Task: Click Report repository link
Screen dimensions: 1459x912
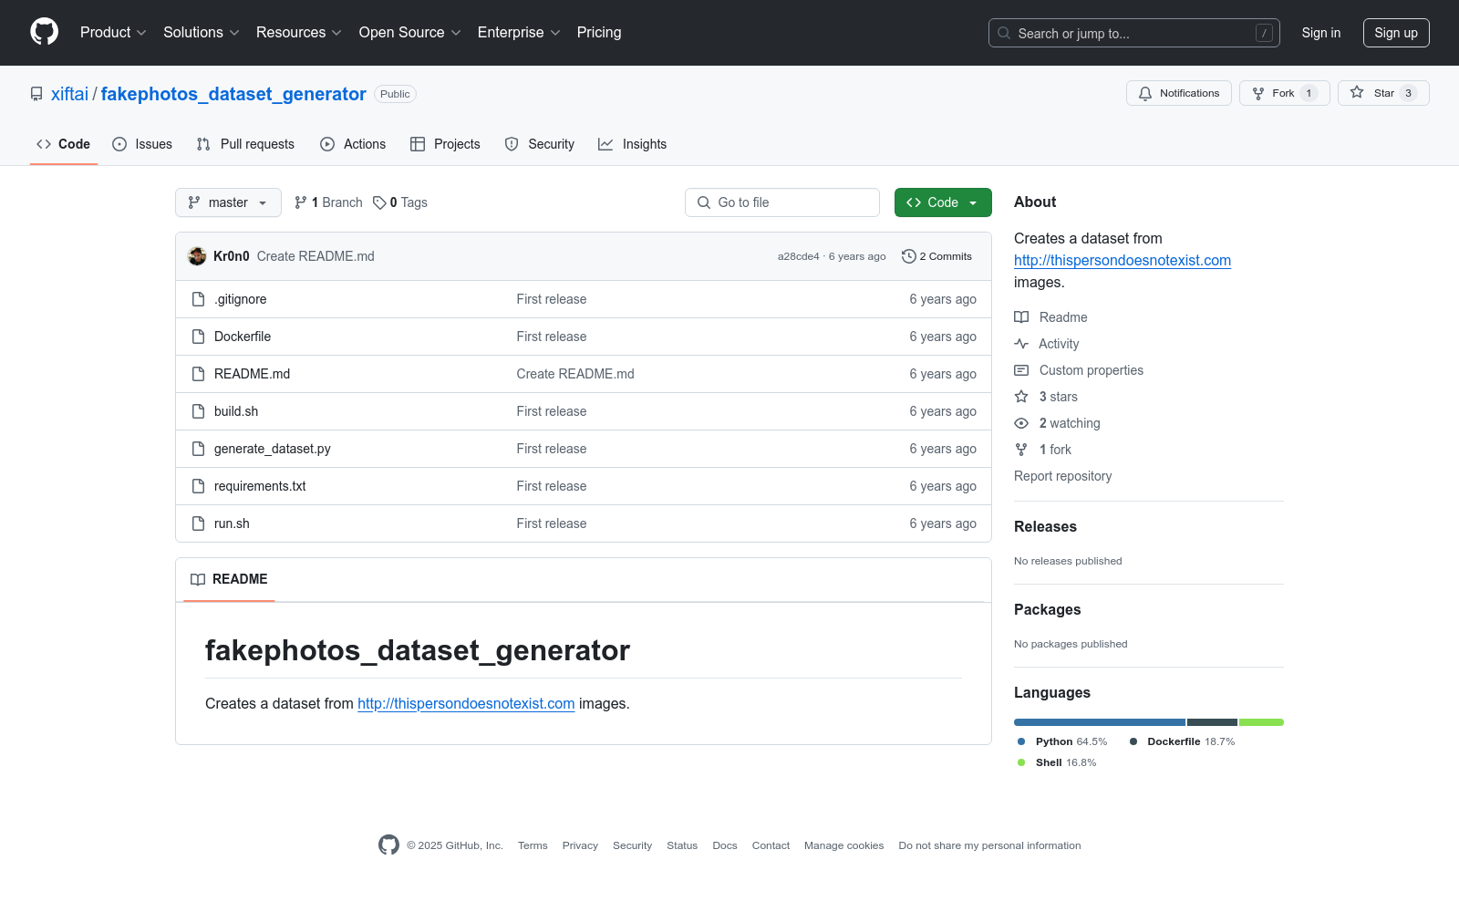Action: click(x=1063, y=476)
